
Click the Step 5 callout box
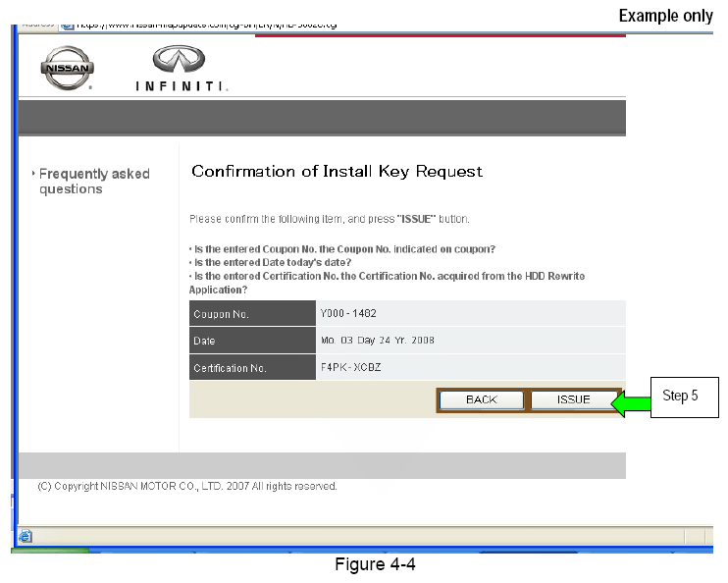[x=680, y=397]
